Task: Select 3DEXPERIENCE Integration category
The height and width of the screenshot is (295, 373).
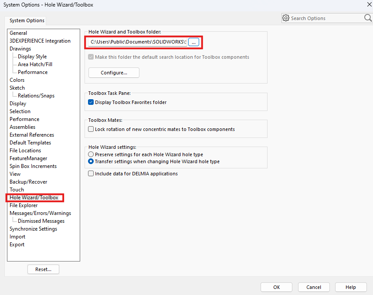Action: click(x=40, y=41)
